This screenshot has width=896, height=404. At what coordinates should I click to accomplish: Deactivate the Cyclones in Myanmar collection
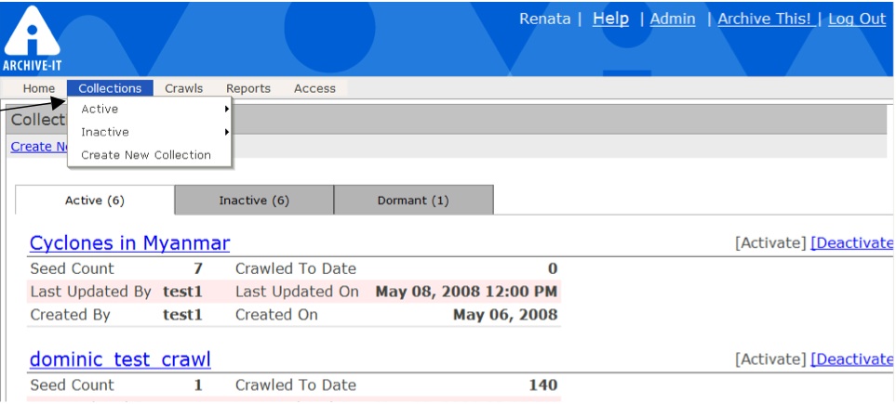click(851, 243)
